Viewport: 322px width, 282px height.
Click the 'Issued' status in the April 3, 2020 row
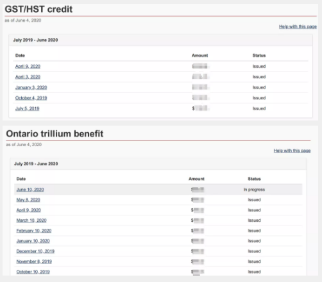pyautogui.click(x=259, y=77)
